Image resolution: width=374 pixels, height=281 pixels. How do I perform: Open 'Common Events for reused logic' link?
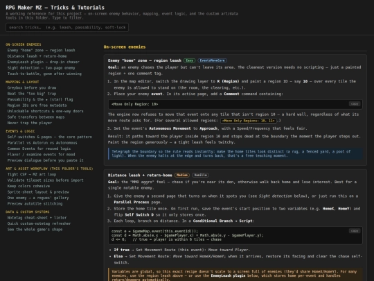[39, 148]
